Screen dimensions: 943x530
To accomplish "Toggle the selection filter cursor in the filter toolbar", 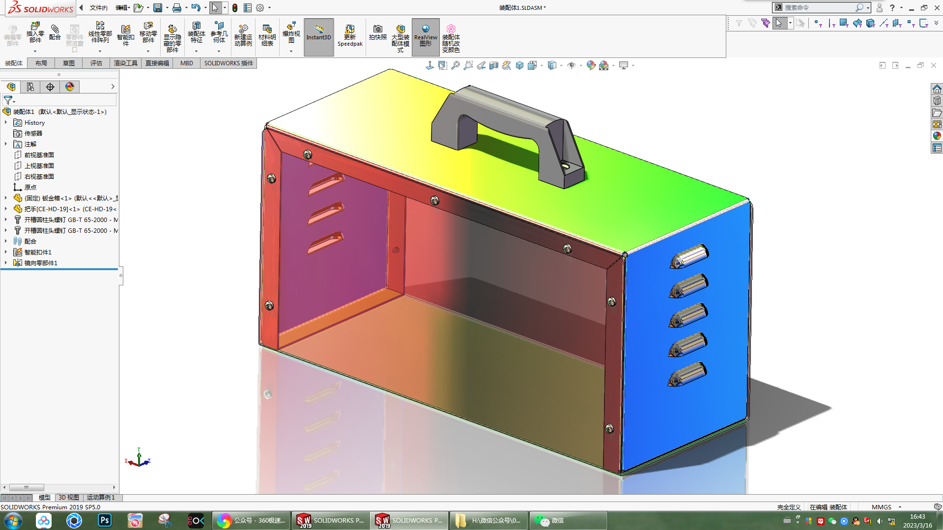I will [x=778, y=23].
